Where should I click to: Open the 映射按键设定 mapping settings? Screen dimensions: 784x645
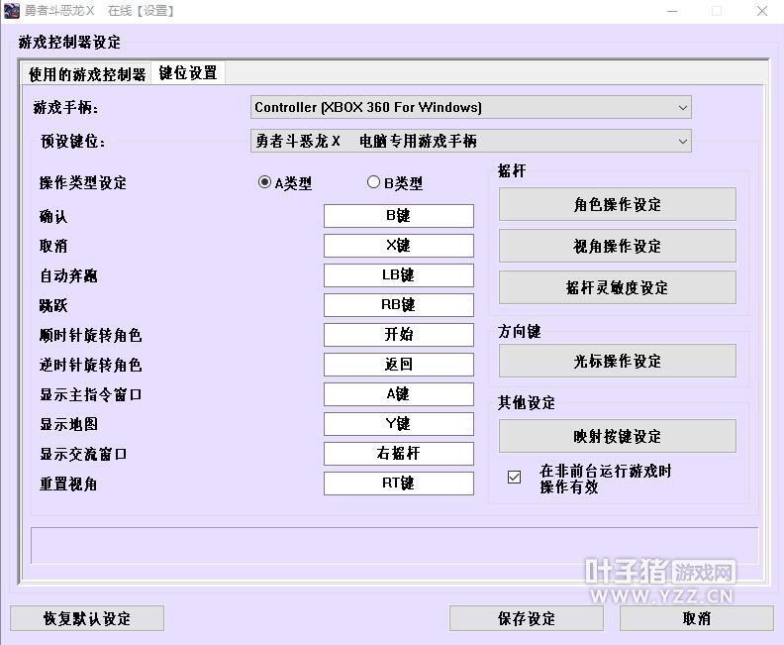[x=617, y=436]
